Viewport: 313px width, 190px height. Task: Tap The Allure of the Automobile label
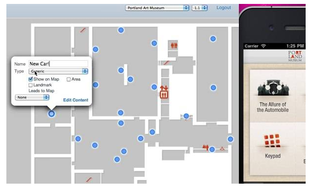tap(273, 107)
